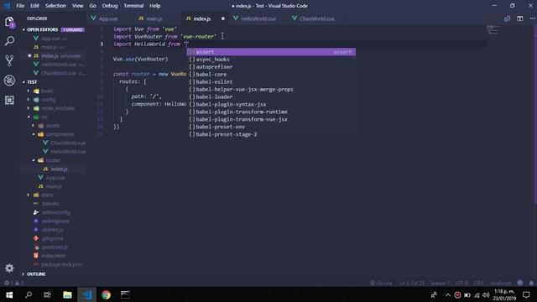Open the Help menu
Screen dimensions: 537x302
click(154, 6)
